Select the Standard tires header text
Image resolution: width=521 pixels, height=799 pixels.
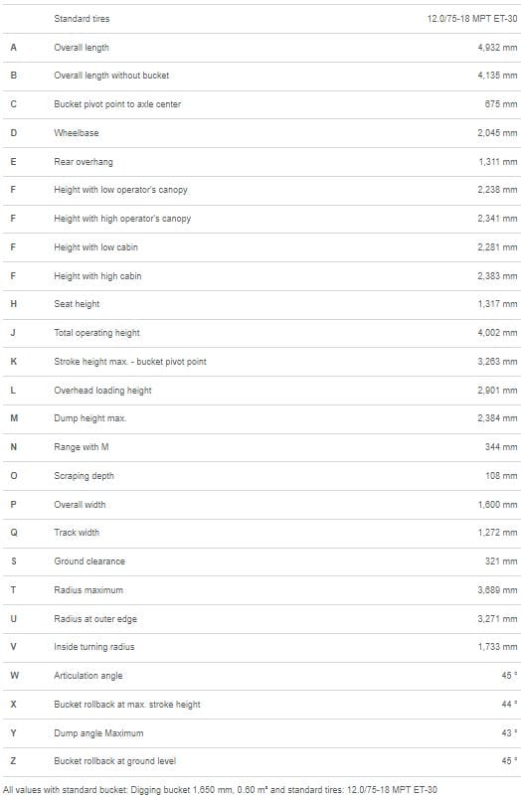pyautogui.click(x=82, y=19)
